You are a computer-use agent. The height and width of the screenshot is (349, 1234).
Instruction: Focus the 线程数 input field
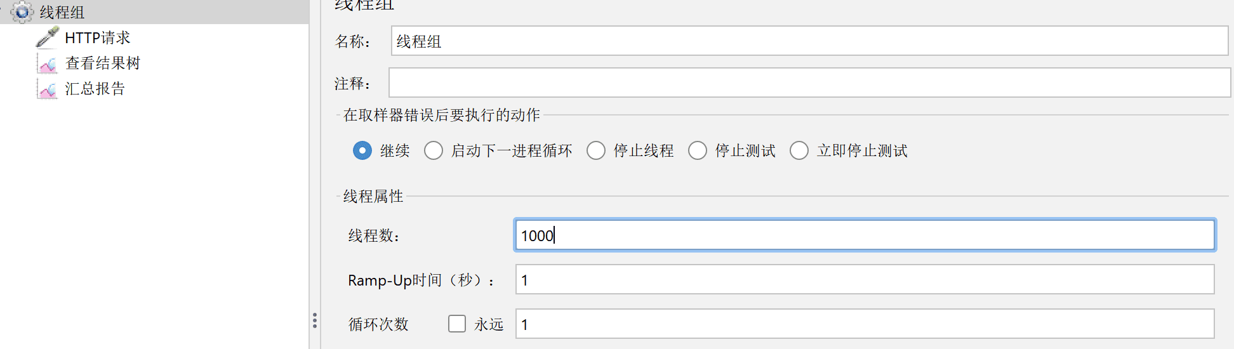865,235
